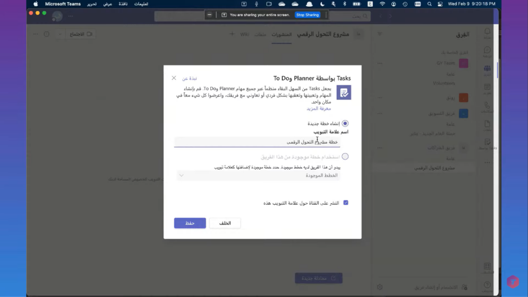Image resolution: width=528 pixels, height=297 pixels.
Task: Click the blue avatar of فريق التسويق
Action: (464, 113)
